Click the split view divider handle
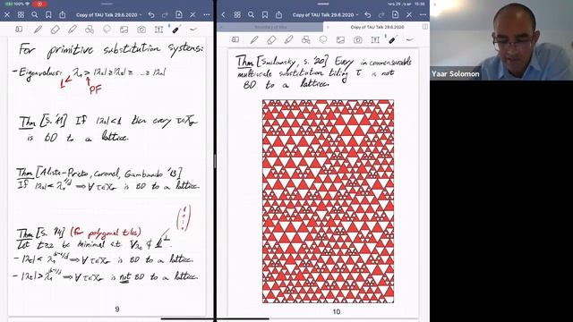573x322 pixels. (x=215, y=161)
